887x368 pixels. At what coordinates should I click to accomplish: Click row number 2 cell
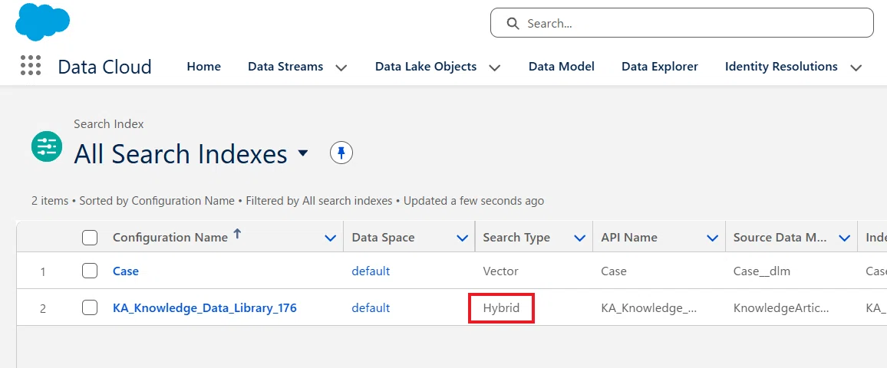[x=43, y=309]
